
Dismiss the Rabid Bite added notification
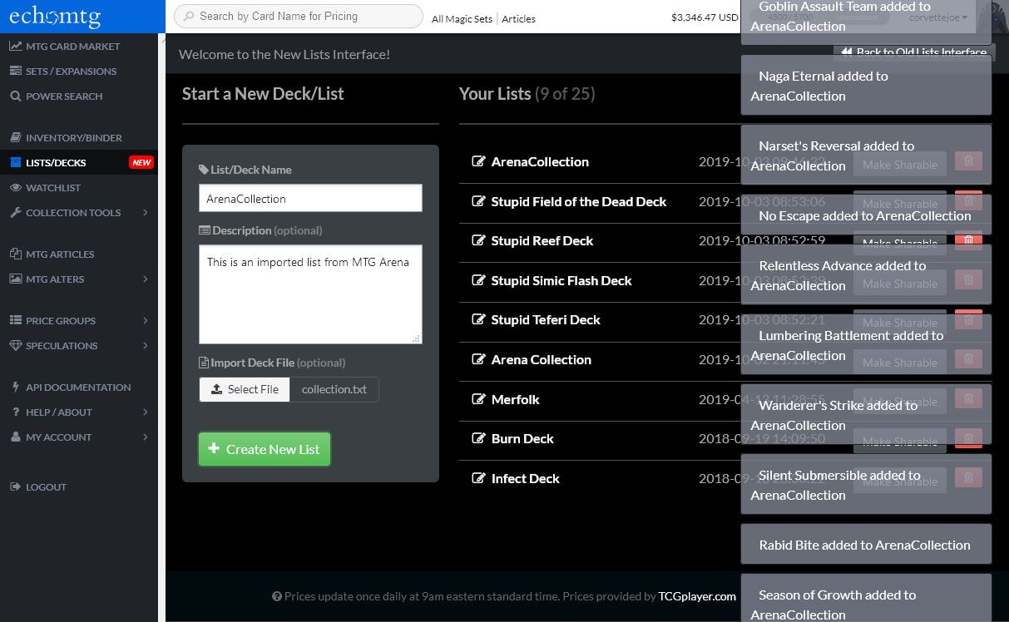pyautogui.click(x=866, y=545)
